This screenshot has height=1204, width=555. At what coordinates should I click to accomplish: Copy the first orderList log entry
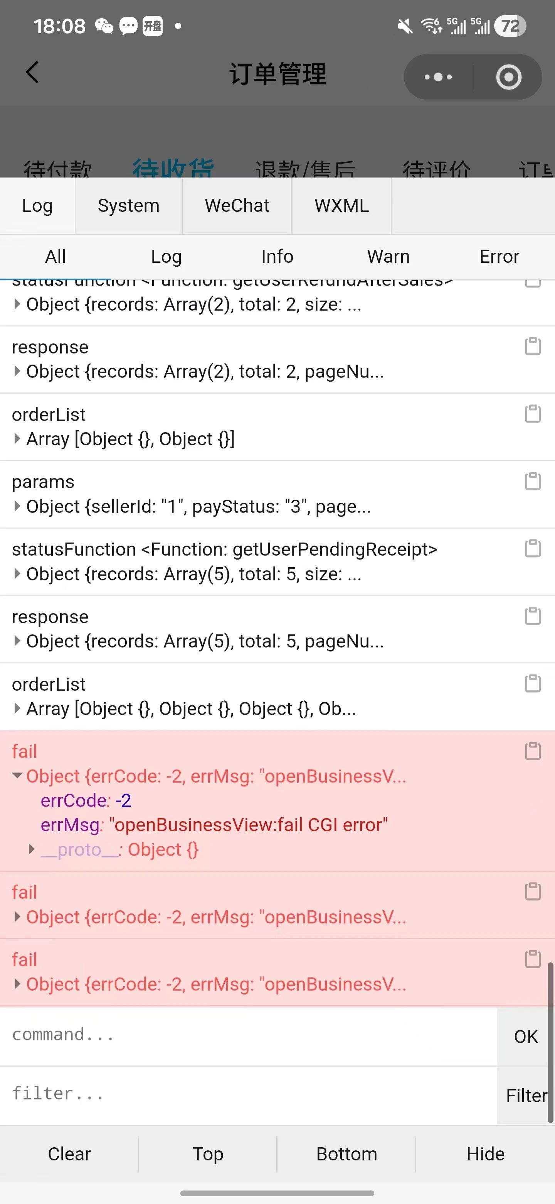[x=533, y=414]
